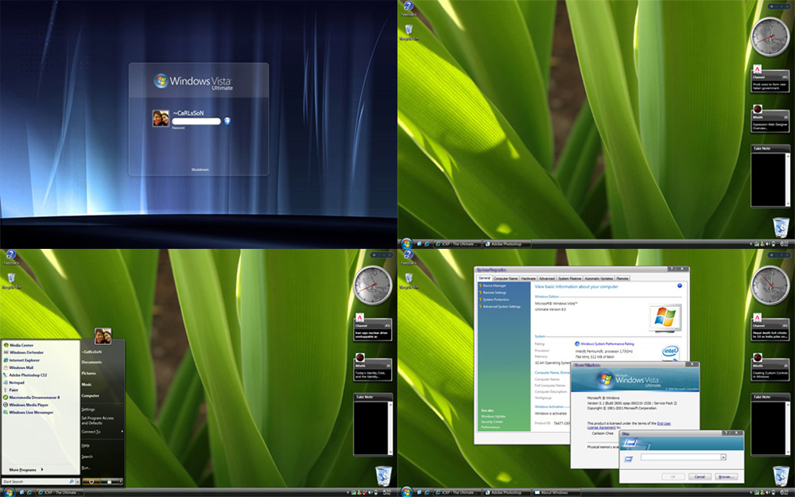This screenshot has height=497, width=795.
Task: Switch to the Hardware tab in System Properties
Action: 528,278
